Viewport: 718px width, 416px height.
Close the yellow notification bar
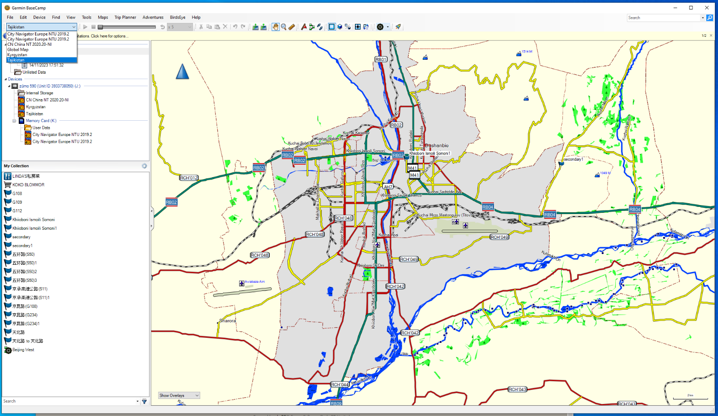click(x=711, y=35)
